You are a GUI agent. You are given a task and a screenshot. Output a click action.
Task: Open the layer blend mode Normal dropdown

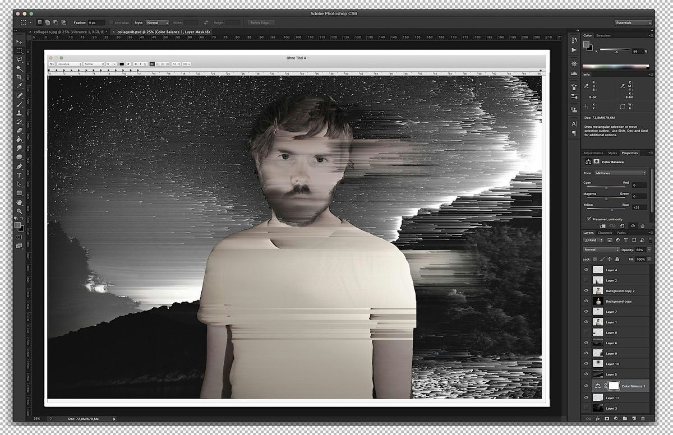click(601, 249)
